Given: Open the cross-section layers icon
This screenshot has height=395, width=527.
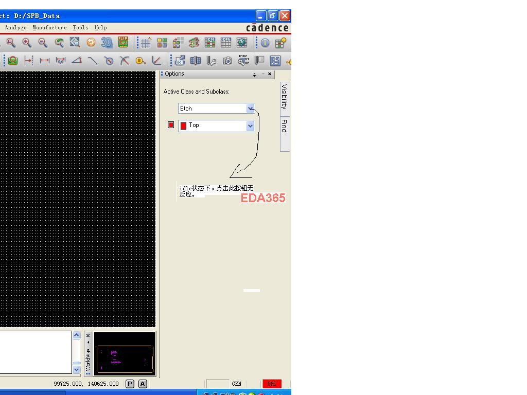Looking at the screenshot, I should click(194, 43).
